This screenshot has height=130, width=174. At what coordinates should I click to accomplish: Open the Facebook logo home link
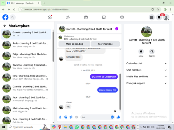click(5, 17)
